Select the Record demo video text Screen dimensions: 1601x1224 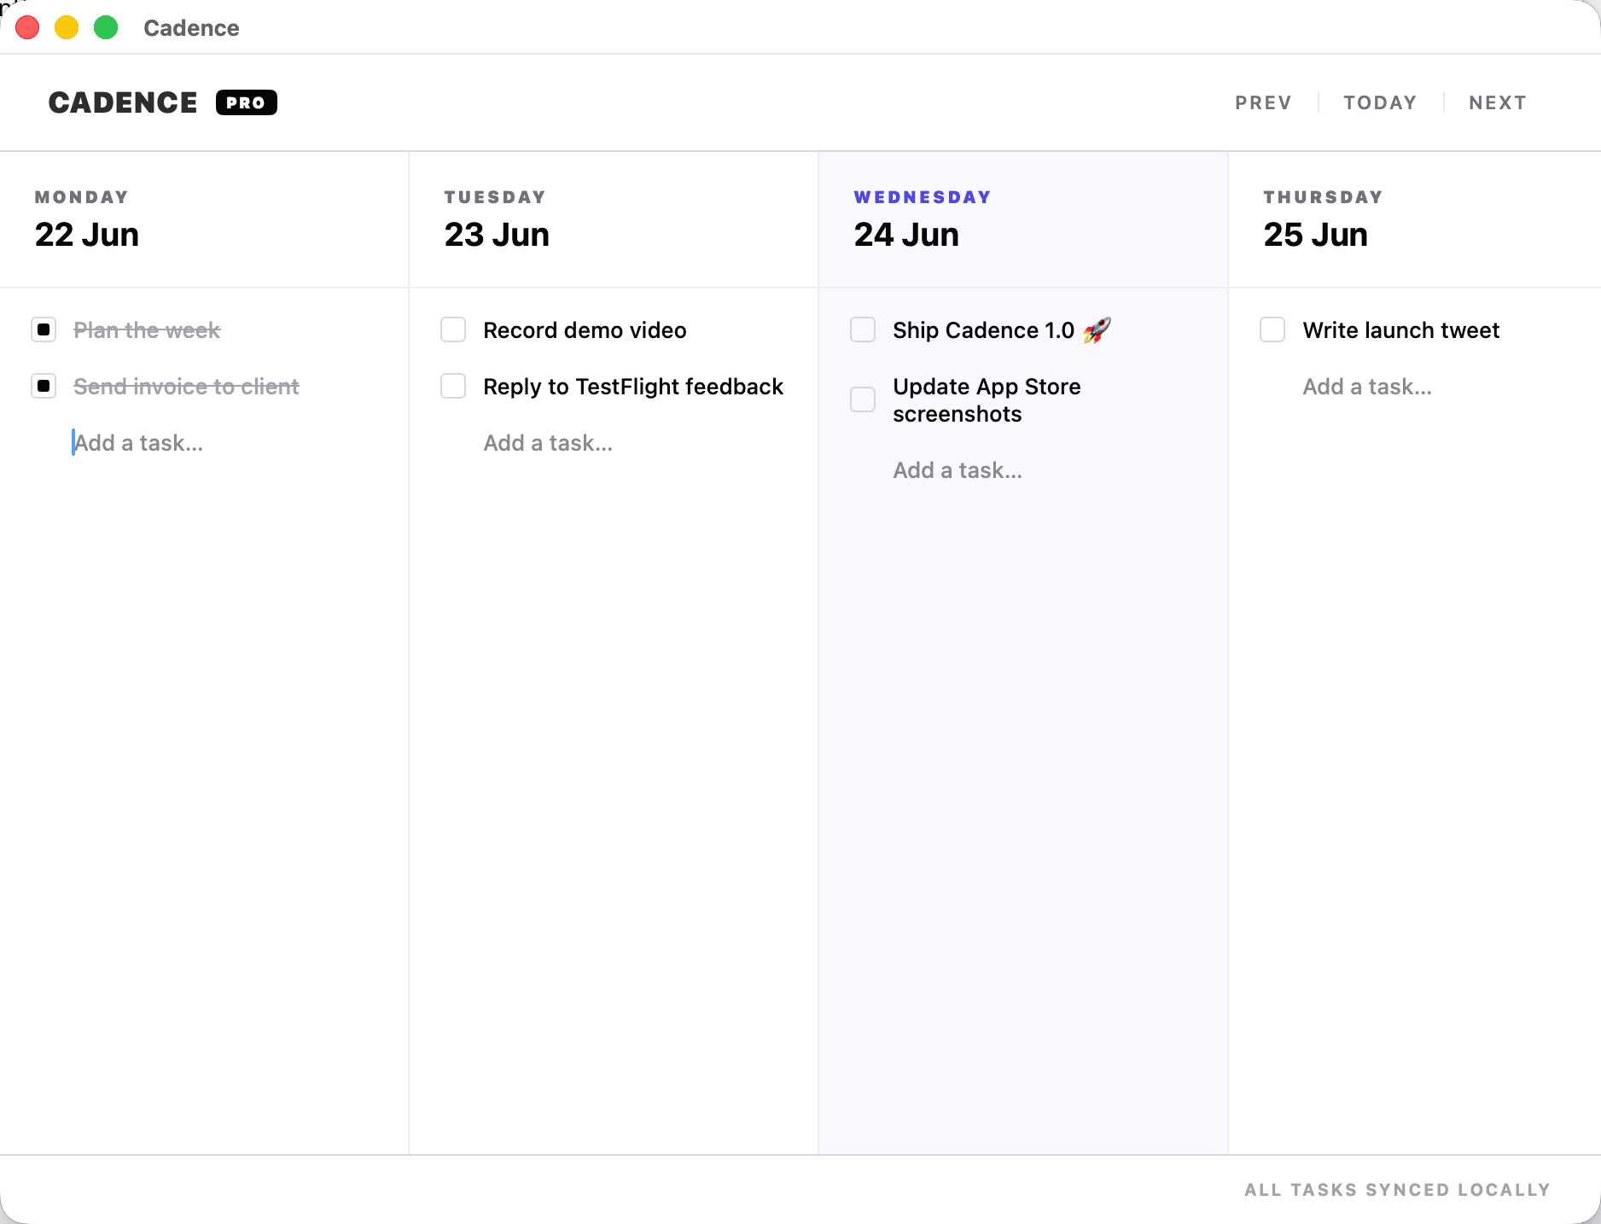coord(585,330)
